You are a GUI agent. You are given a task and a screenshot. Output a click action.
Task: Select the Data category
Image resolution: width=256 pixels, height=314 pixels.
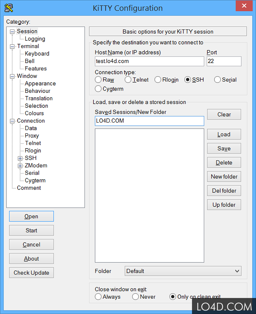31,128
